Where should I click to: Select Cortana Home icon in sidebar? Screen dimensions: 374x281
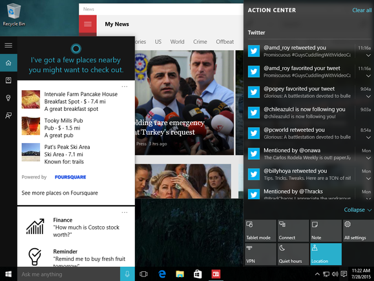coord(8,63)
